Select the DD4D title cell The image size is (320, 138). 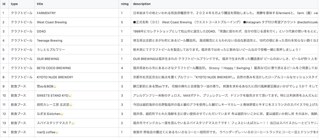41,31
